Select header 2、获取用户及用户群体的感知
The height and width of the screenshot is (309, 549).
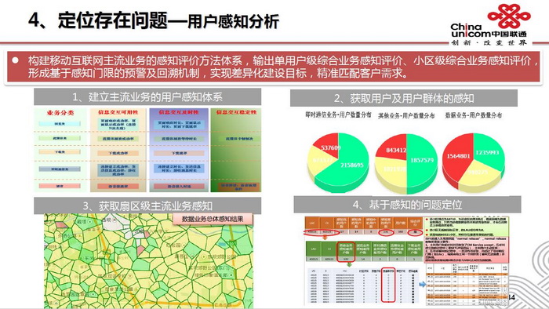[x=404, y=98]
